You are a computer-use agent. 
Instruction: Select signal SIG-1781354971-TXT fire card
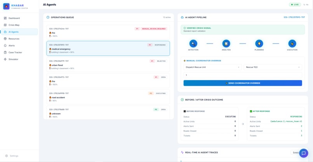coord(108,81)
